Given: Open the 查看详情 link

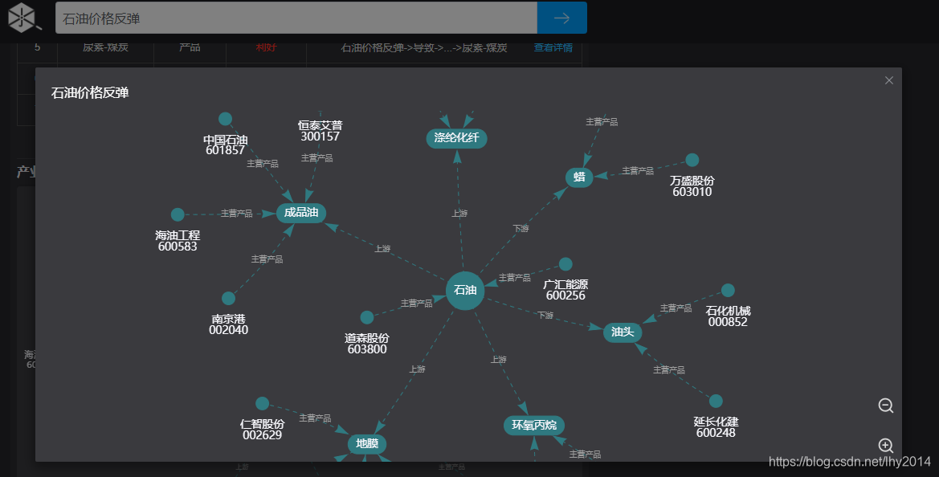Looking at the screenshot, I should [553, 47].
